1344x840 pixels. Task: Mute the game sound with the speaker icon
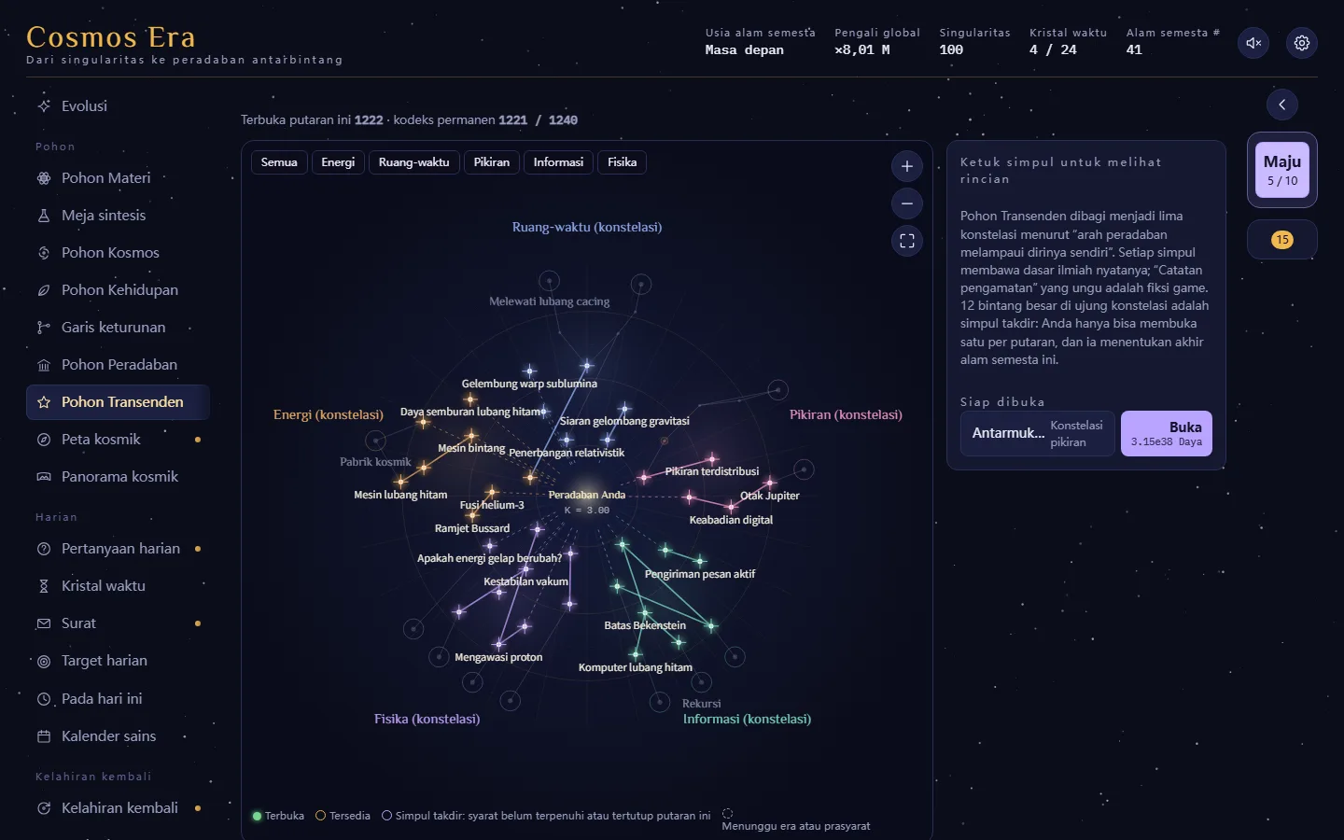click(x=1253, y=43)
